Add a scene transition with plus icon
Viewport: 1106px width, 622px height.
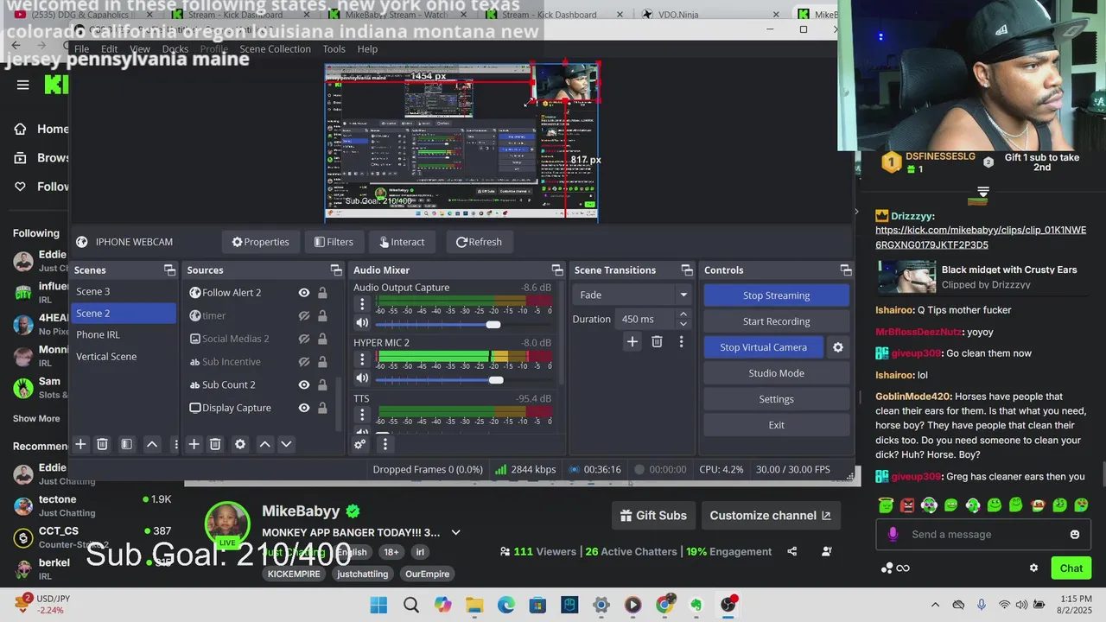point(632,342)
